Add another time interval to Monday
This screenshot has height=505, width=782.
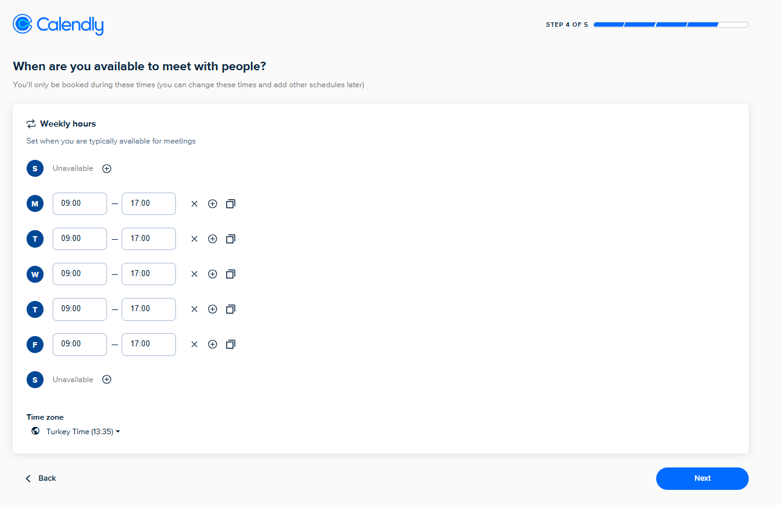click(212, 204)
